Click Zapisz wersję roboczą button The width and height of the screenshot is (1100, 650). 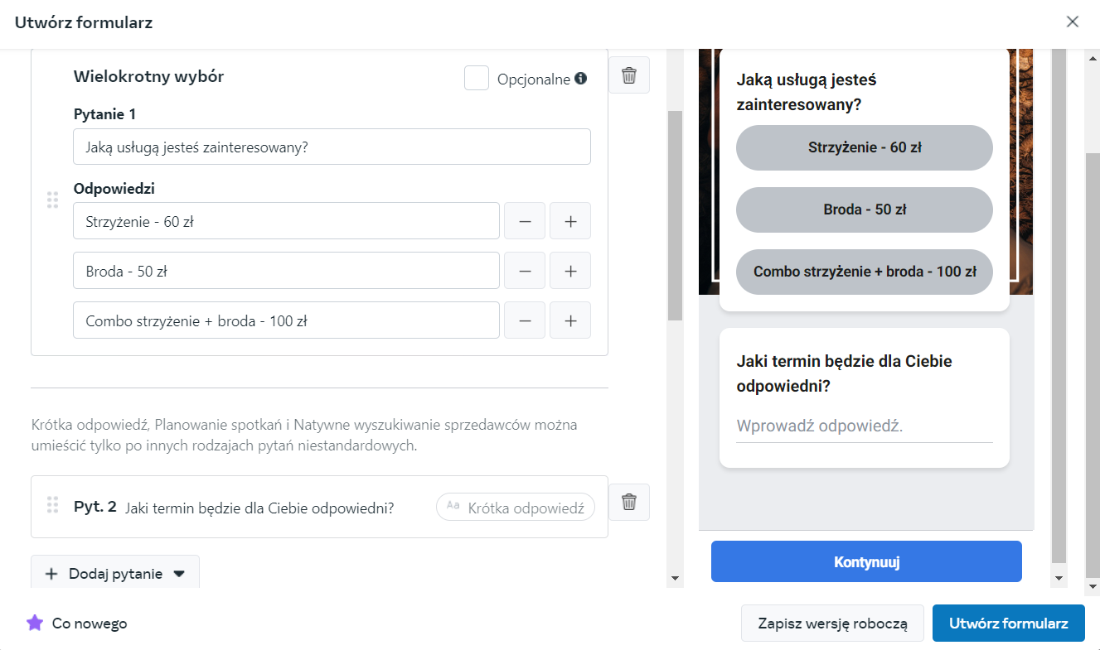832,623
